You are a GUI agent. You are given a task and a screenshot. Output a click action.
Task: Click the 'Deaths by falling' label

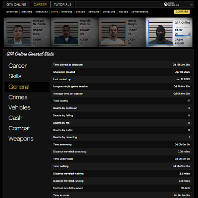pos(63,115)
